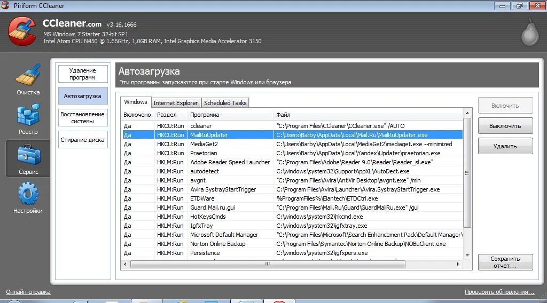Open Удаление программ uninstall panel
Image resolution: width=547 pixels, height=303 pixels.
pos(83,74)
